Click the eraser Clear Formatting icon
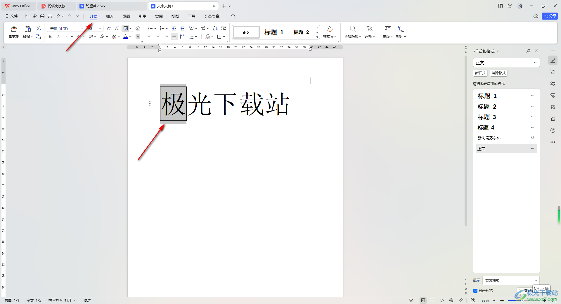561x304 pixels. coord(138,28)
